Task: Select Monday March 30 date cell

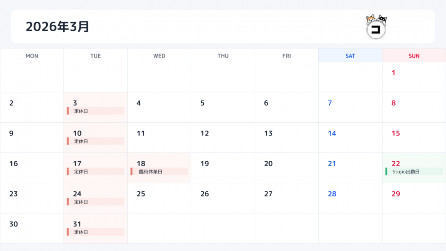Action: pos(32,228)
